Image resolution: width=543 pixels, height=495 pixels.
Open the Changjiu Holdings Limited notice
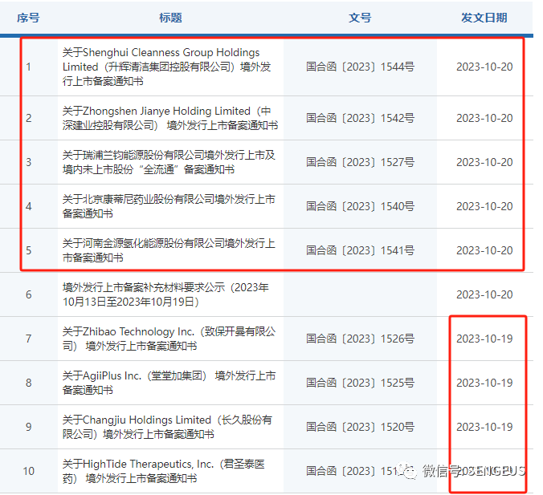point(167,427)
